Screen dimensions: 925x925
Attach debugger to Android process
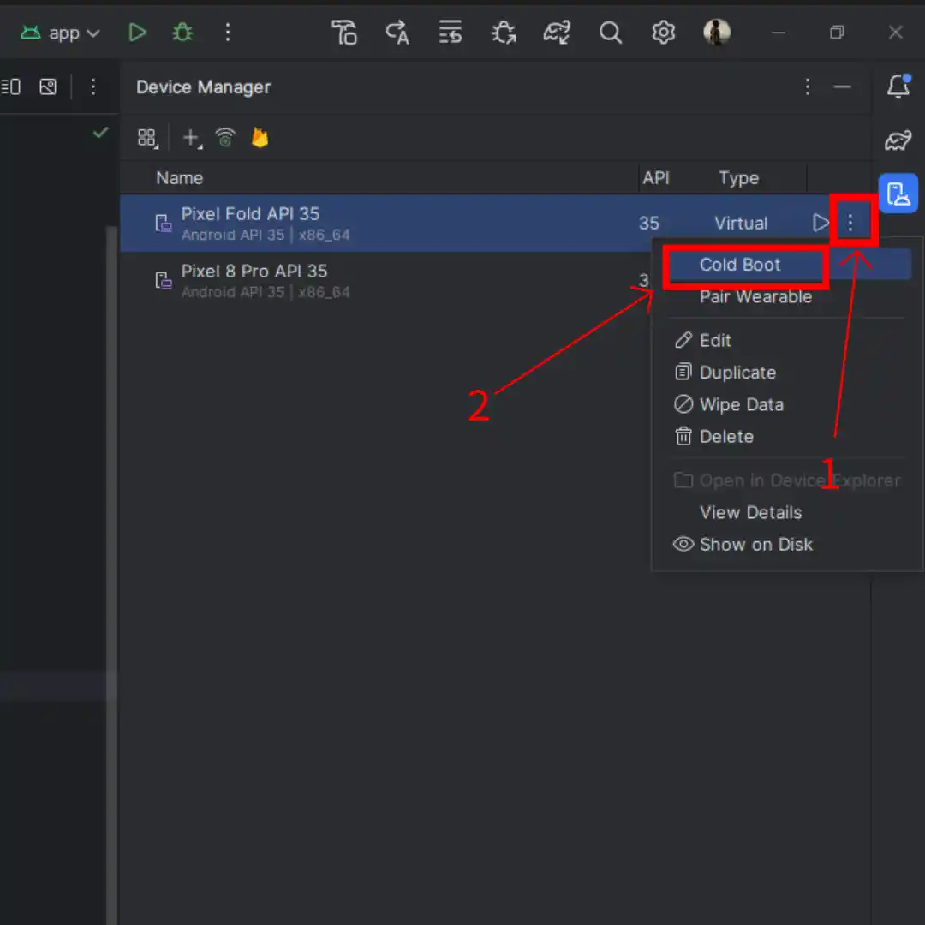pyautogui.click(x=504, y=33)
